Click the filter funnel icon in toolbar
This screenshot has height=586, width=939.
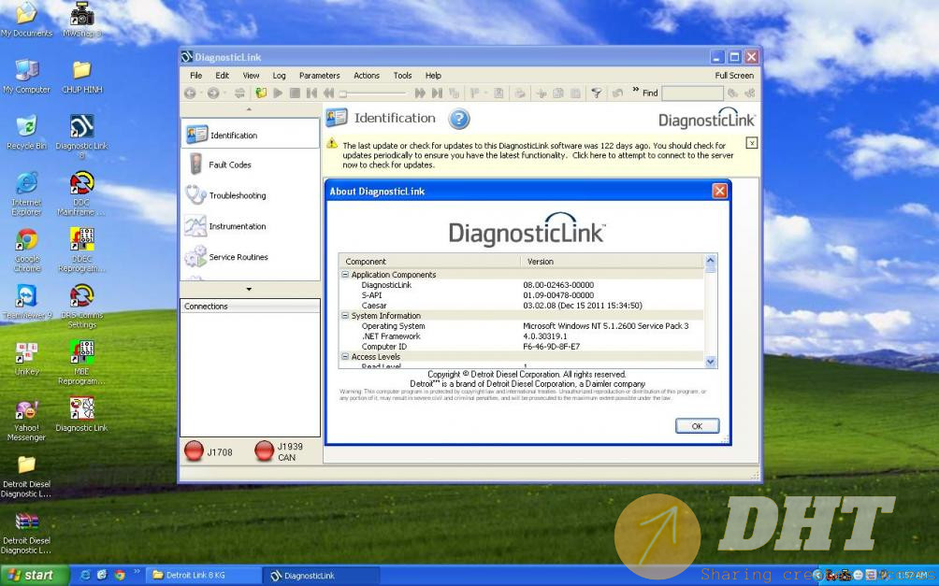(596, 93)
